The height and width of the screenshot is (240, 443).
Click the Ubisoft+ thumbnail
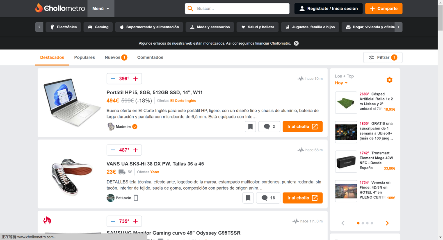[346, 132]
